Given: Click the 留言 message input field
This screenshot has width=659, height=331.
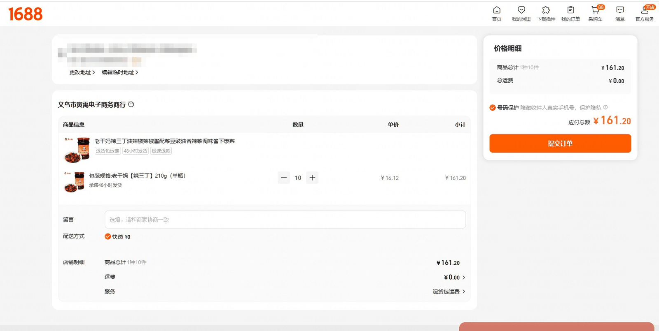Looking at the screenshot, I should [x=285, y=220].
